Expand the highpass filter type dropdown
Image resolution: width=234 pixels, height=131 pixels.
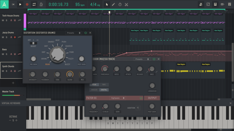118,98
